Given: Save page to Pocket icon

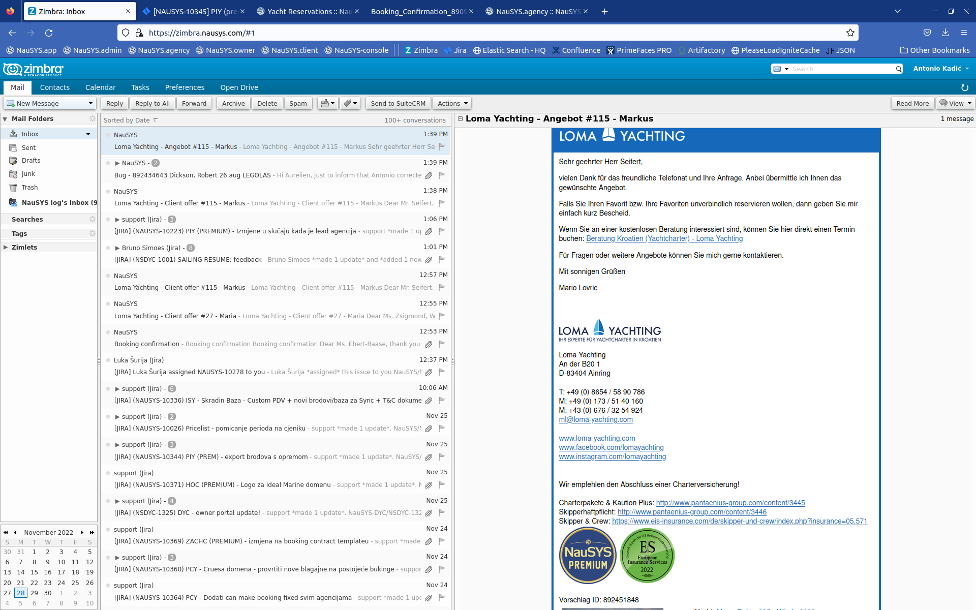Looking at the screenshot, I should pyautogui.click(x=927, y=33).
